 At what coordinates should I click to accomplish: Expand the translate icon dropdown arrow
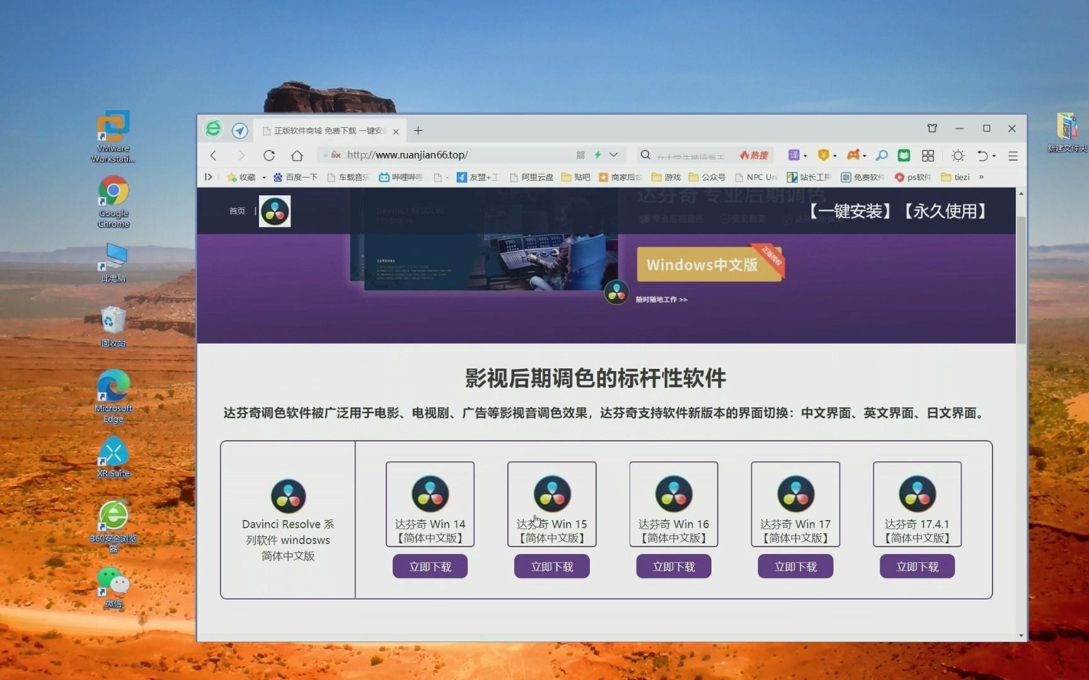tap(805, 156)
